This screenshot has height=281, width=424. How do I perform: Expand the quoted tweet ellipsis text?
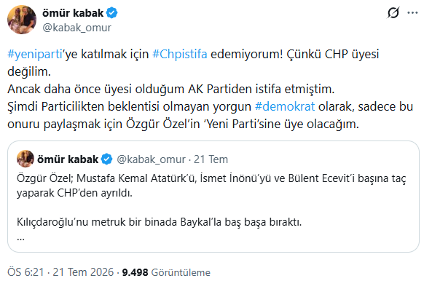(21, 238)
